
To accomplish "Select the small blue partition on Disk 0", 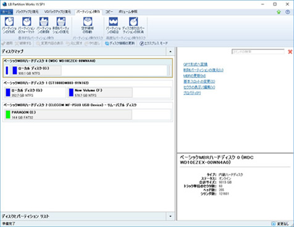I will coord(7,70).
